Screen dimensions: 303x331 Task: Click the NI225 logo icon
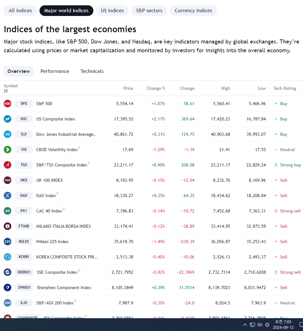pos(8,242)
